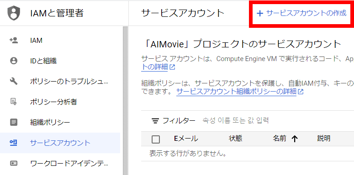Click the IDと組織 account circle icon
The width and height of the screenshot is (354, 175).
pyautogui.click(x=14, y=61)
